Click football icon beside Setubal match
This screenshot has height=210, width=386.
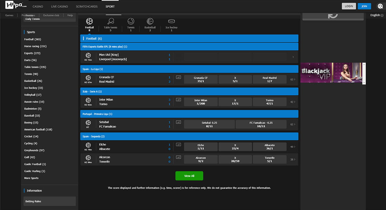[88, 123]
